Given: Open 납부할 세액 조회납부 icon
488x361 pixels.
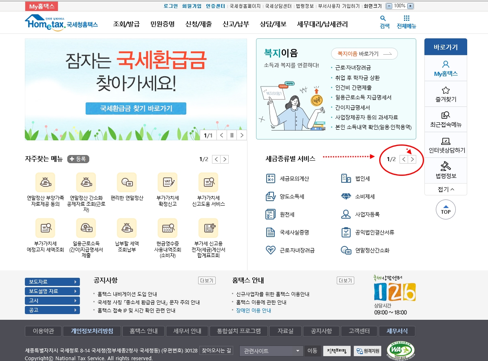Looking at the screenshot, I should 127,228.
